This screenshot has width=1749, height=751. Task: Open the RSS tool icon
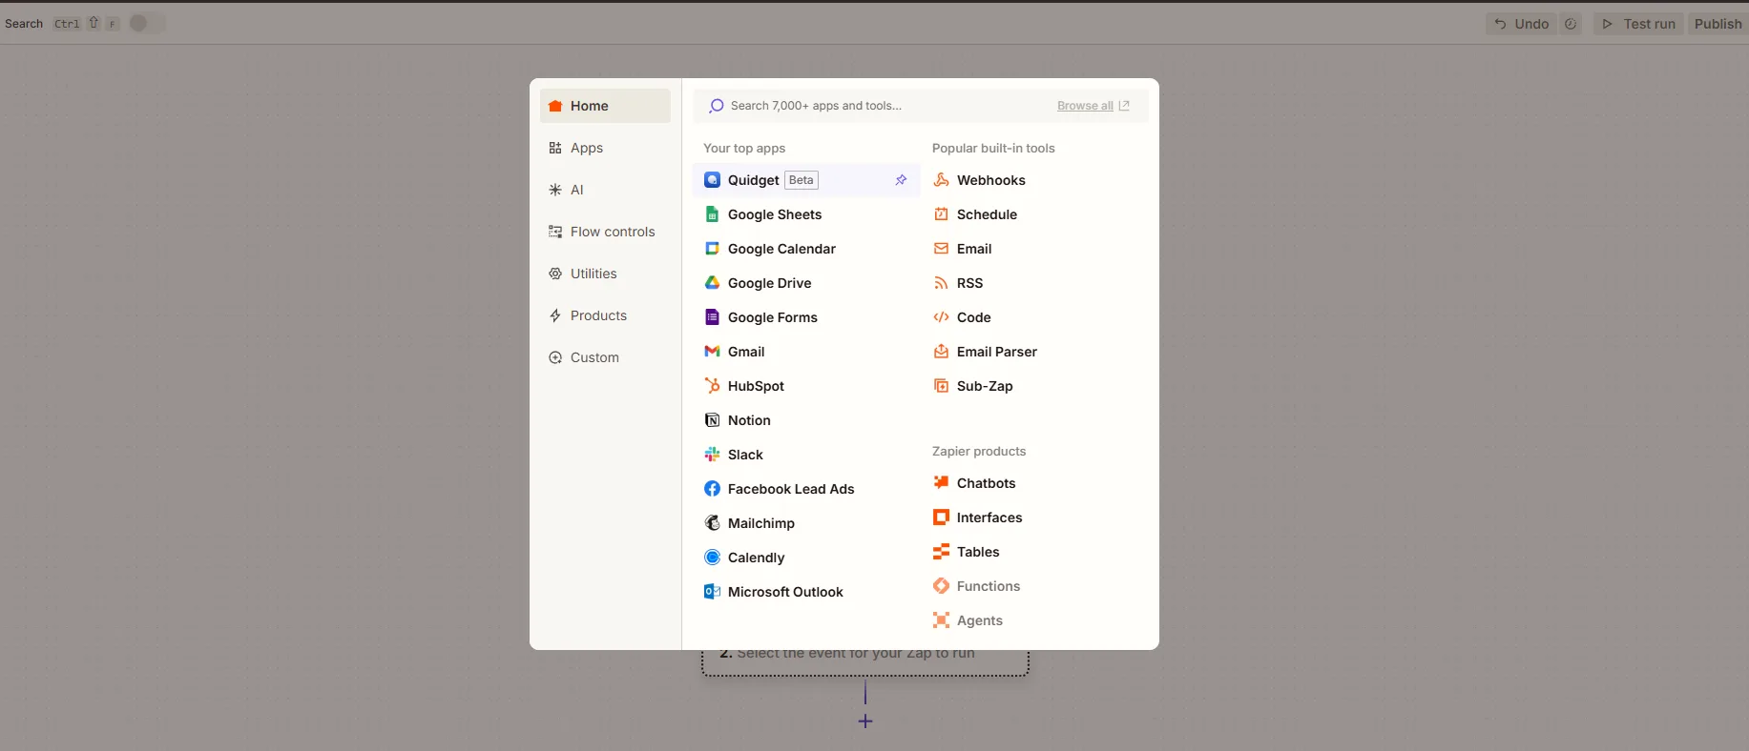tap(941, 283)
